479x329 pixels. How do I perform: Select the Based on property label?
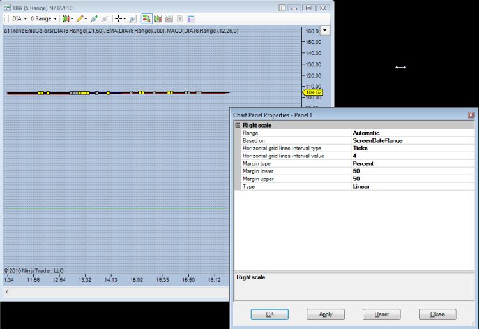pyautogui.click(x=254, y=140)
